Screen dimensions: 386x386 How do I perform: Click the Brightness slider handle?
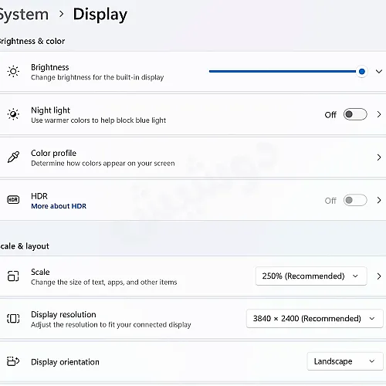(x=362, y=71)
